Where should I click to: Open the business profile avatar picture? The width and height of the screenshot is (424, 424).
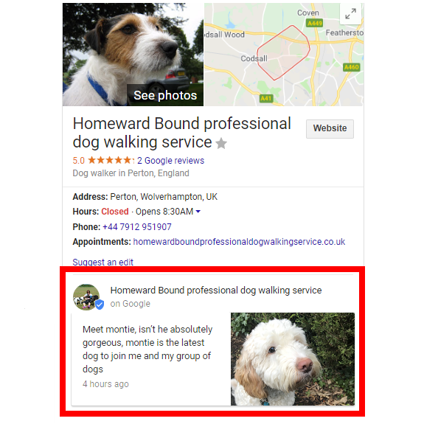click(86, 297)
